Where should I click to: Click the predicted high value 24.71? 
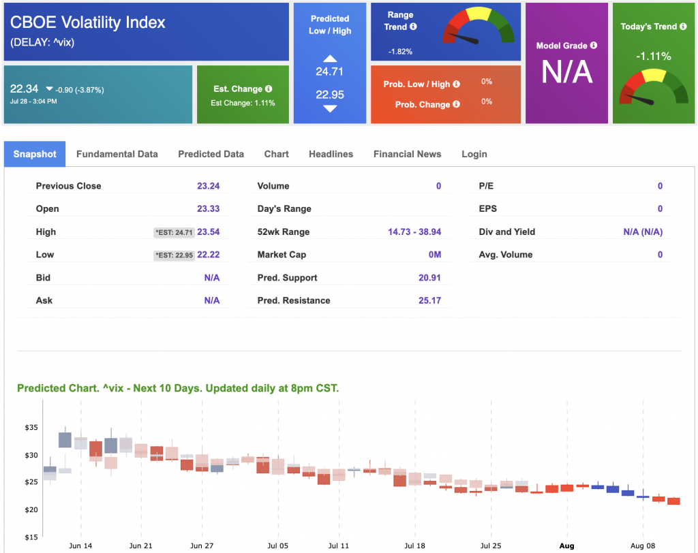329,72
